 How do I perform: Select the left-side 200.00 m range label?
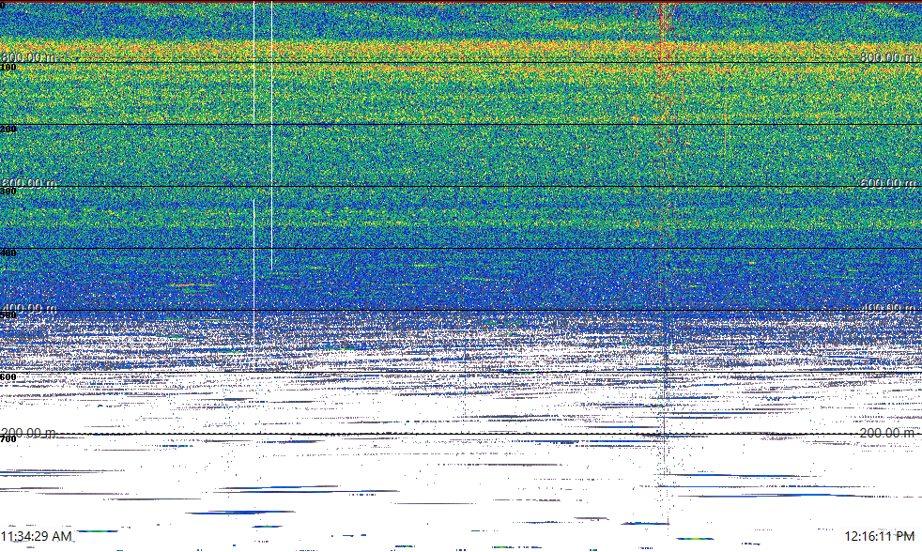click(29, 433)
